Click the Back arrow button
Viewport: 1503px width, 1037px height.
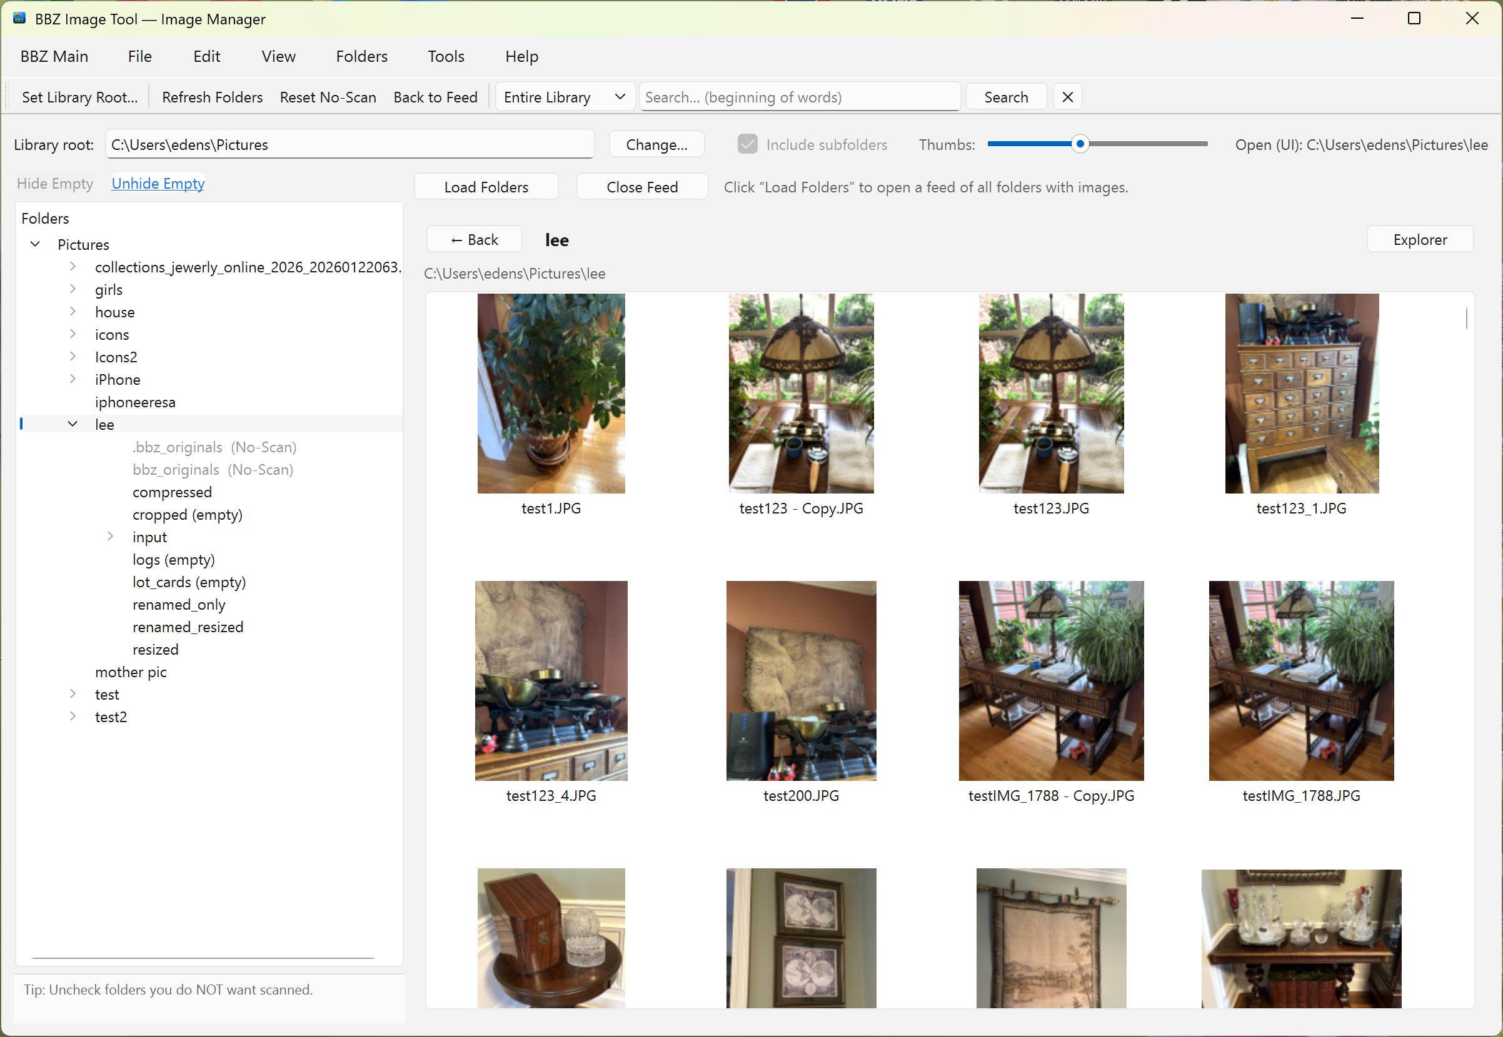click(x=475, y=240)
